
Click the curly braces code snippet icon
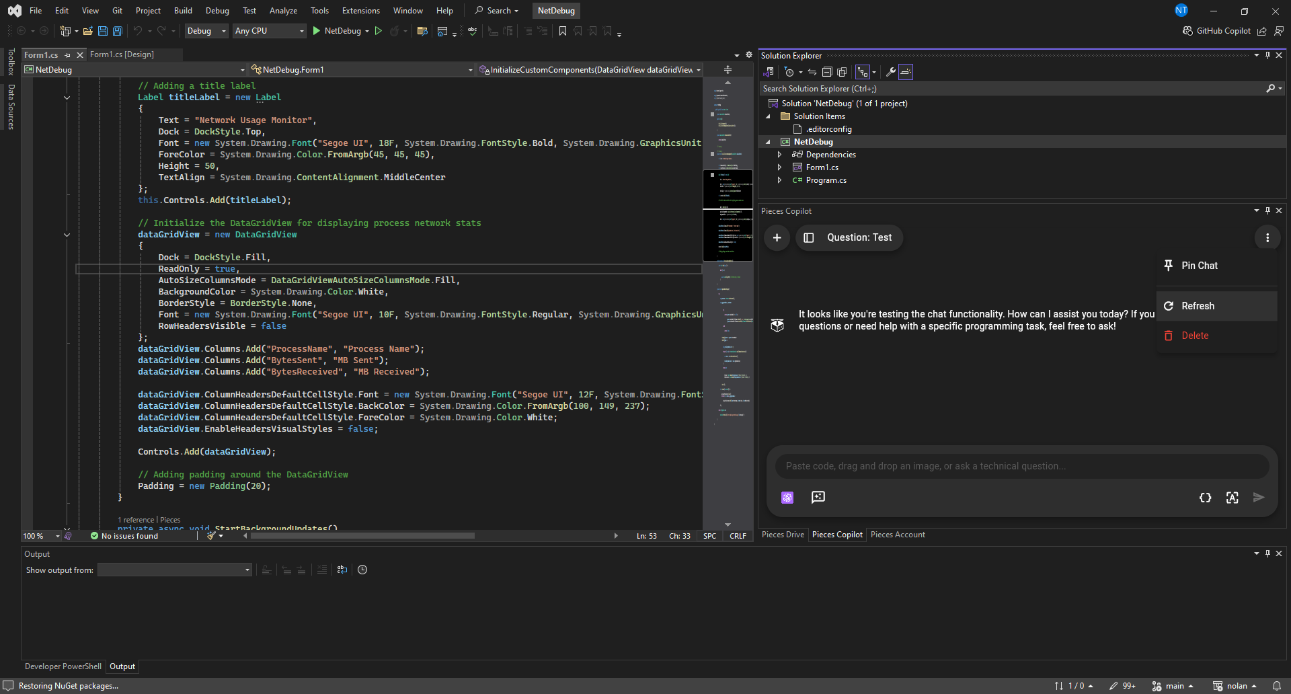1205,498
